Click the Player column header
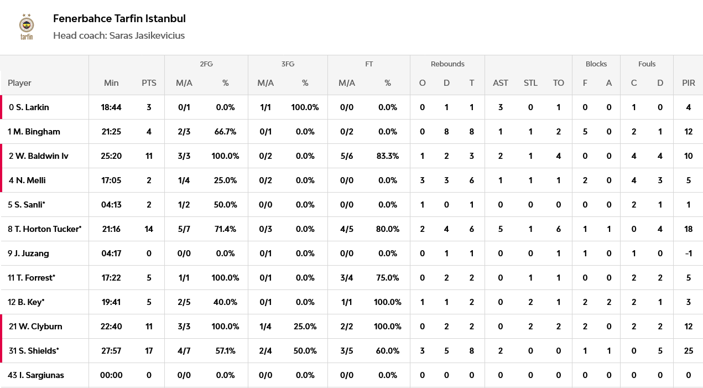 [19, 83]
